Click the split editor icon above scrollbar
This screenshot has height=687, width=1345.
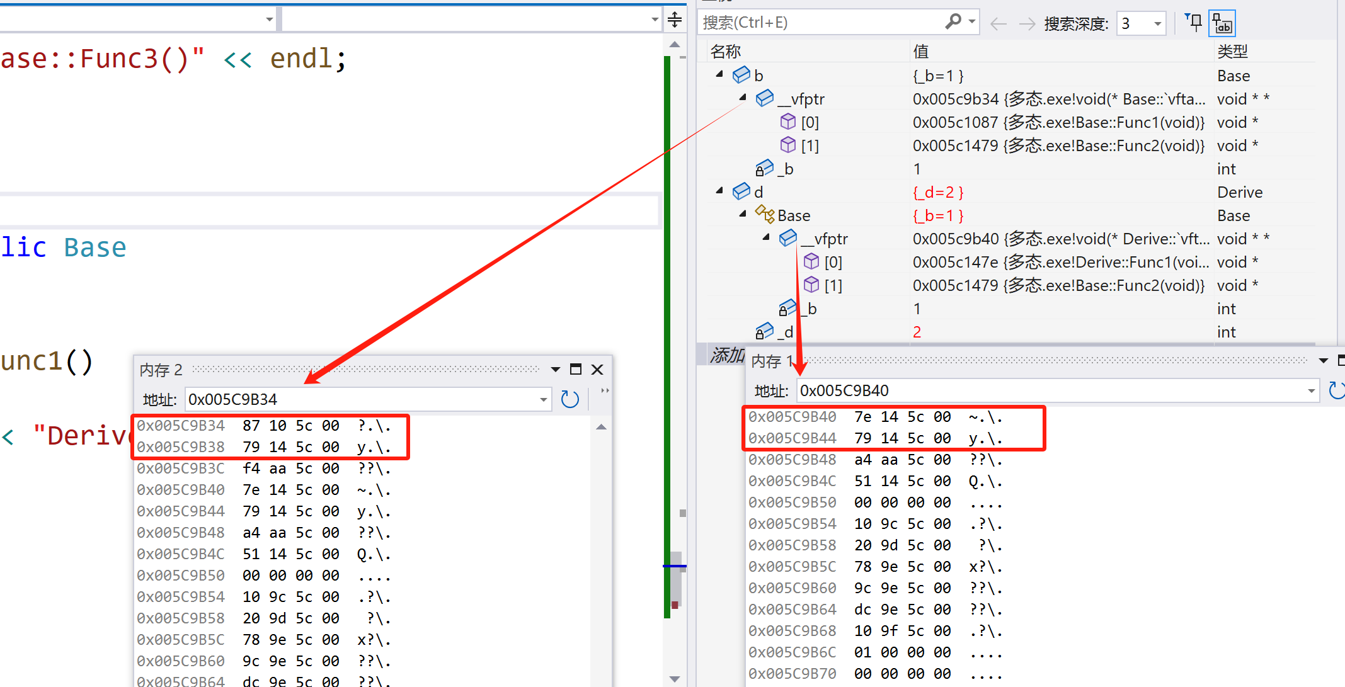coord(675,20)
